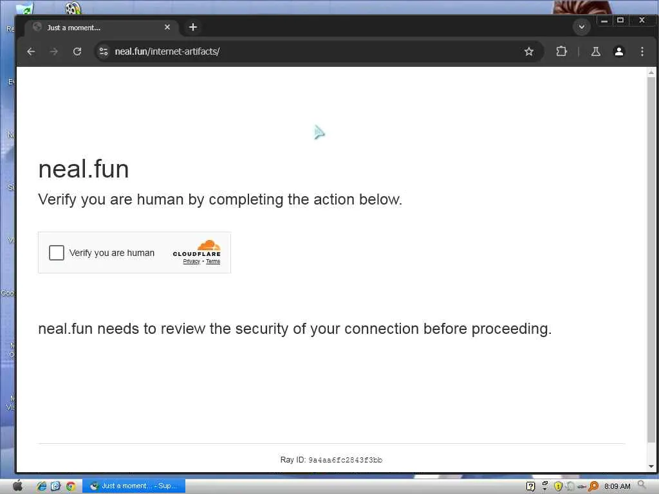Image resolution: width=659 pixels, height=494 pixels.
Task: Open the Chrome three-dot menu
Action: tap(642, 51)
